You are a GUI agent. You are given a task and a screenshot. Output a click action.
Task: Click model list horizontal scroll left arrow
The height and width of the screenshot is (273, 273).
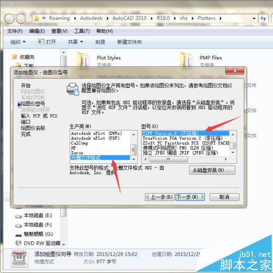click(145, 159)
